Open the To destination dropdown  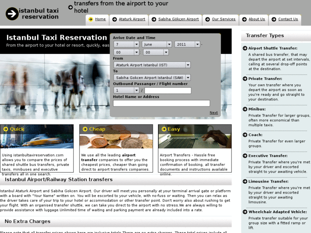click(152, 77)
